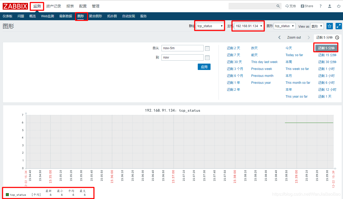Select 还剩 7 天 range
Viewport: 343px width, 199px height.
tap(233, 55)
